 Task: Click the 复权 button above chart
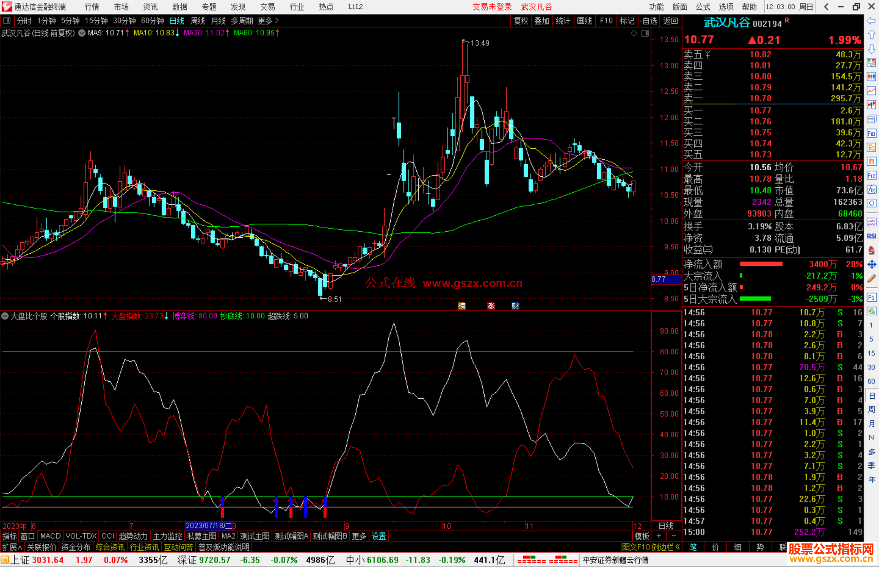tap(520, 21)
